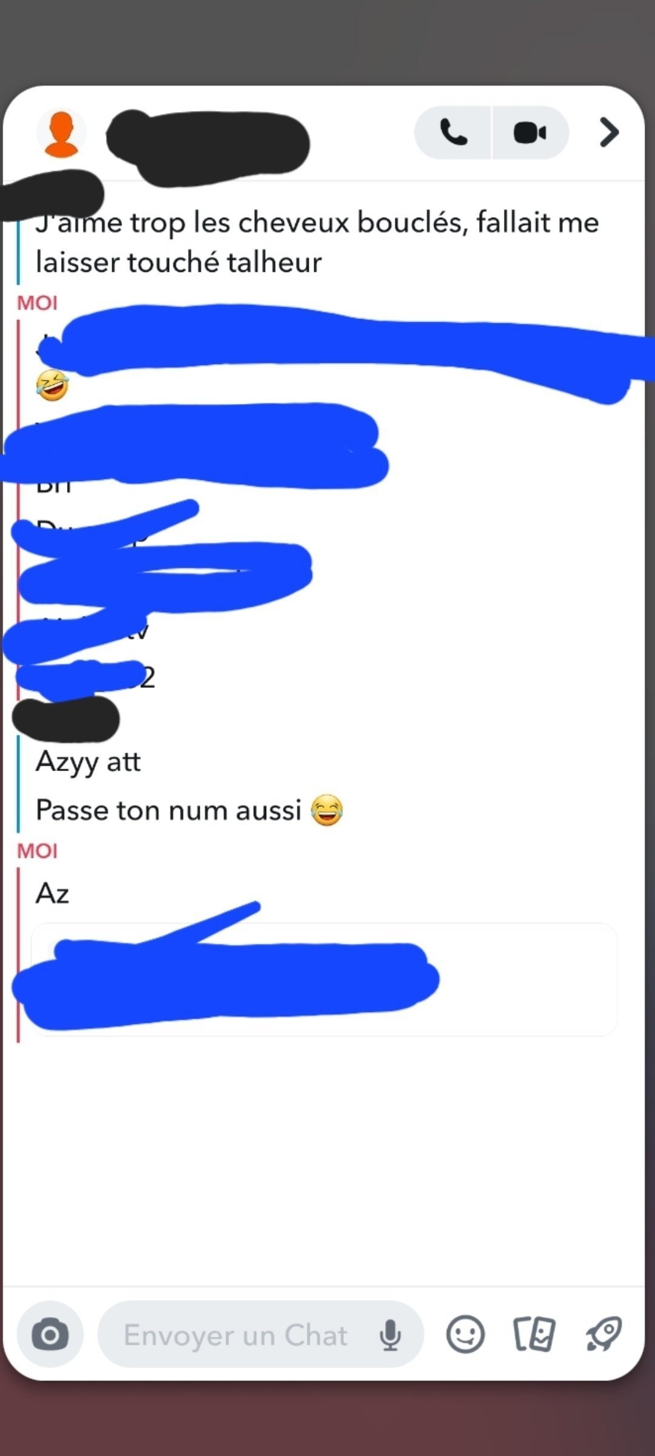Start a video call with the camcorder icon
The height and width of the screenshot is (1456, 655).
point(530,132)
